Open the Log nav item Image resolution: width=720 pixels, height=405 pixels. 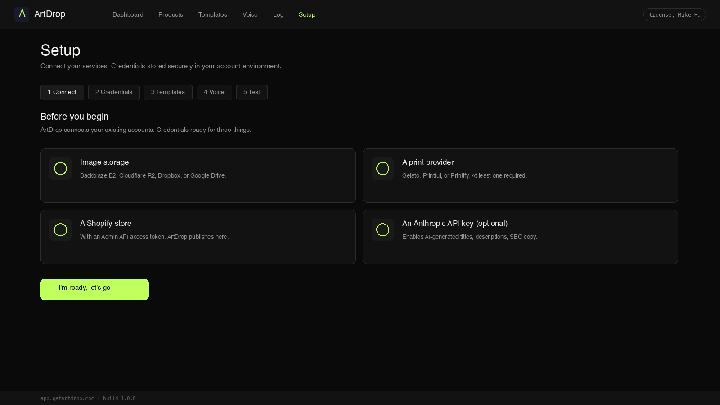coord(279,14)
